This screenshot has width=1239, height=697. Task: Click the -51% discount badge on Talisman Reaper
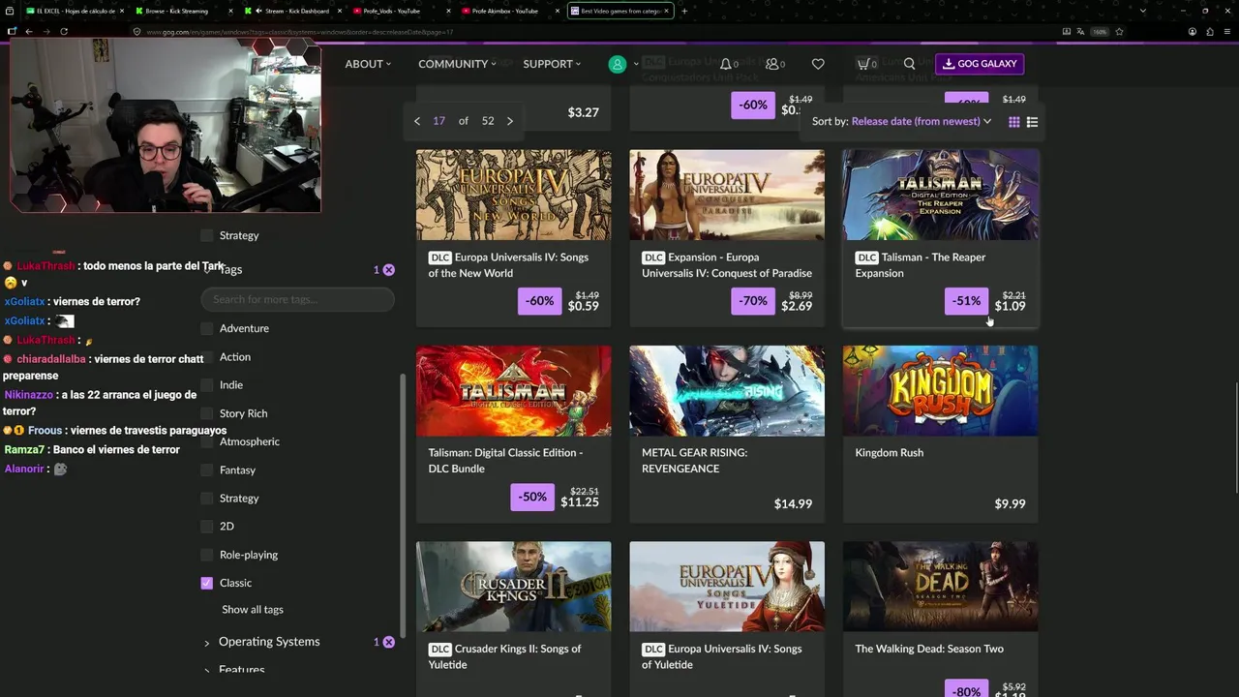(x=966, y=301)
